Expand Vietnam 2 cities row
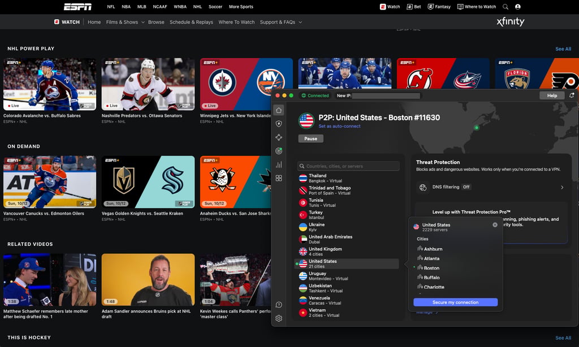Screen dimensions: 579x347 [x=347, y=313]
